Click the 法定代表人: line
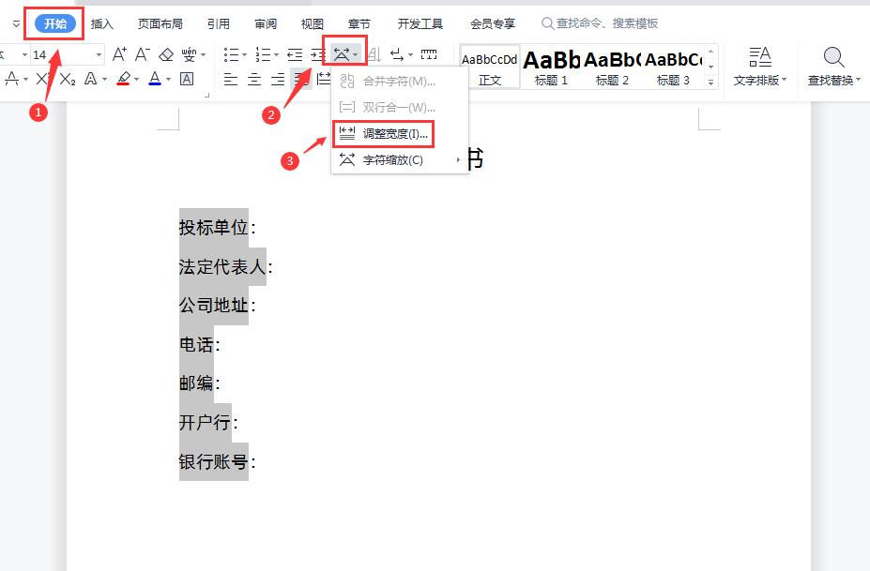Viewport: 870px width, 571px height. point(226,266)
